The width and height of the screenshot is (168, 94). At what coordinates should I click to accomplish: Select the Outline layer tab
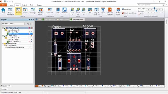point(66,86)
